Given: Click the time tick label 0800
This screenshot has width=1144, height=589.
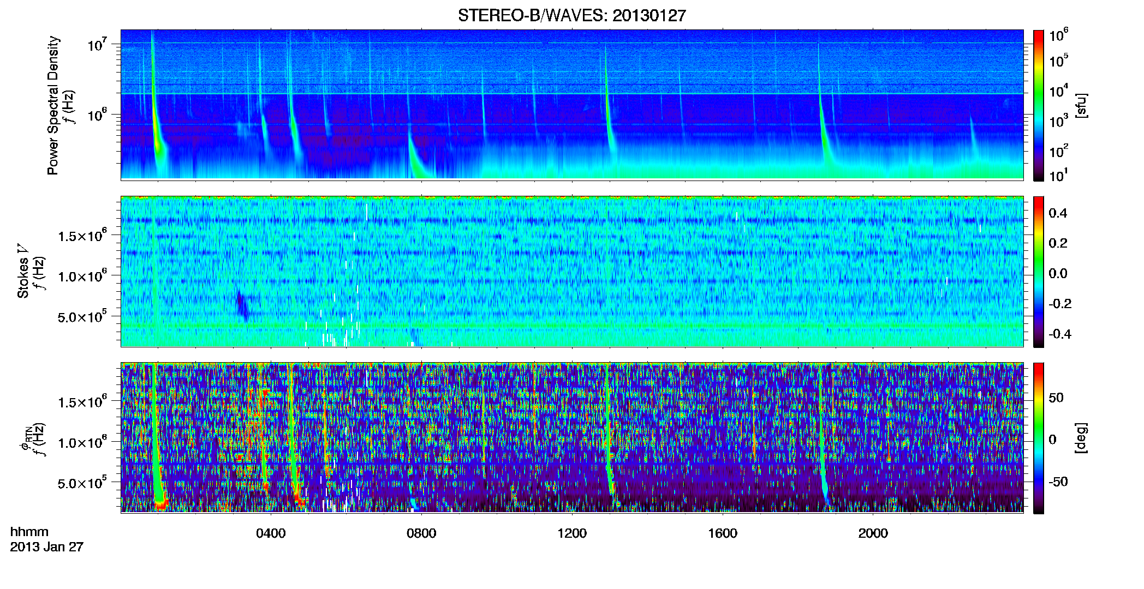Looking at the screenshot, I should coord(421,533).
